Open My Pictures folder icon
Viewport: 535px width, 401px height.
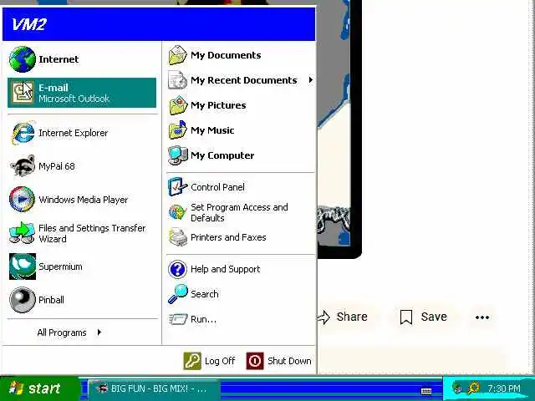click(178, 105)
